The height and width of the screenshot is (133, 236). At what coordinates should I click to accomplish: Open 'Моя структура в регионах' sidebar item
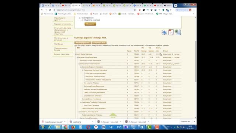pyautogui.click(x=61, y=39)
